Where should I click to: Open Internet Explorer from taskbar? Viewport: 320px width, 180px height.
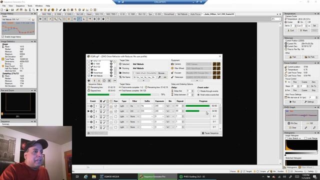85,176
